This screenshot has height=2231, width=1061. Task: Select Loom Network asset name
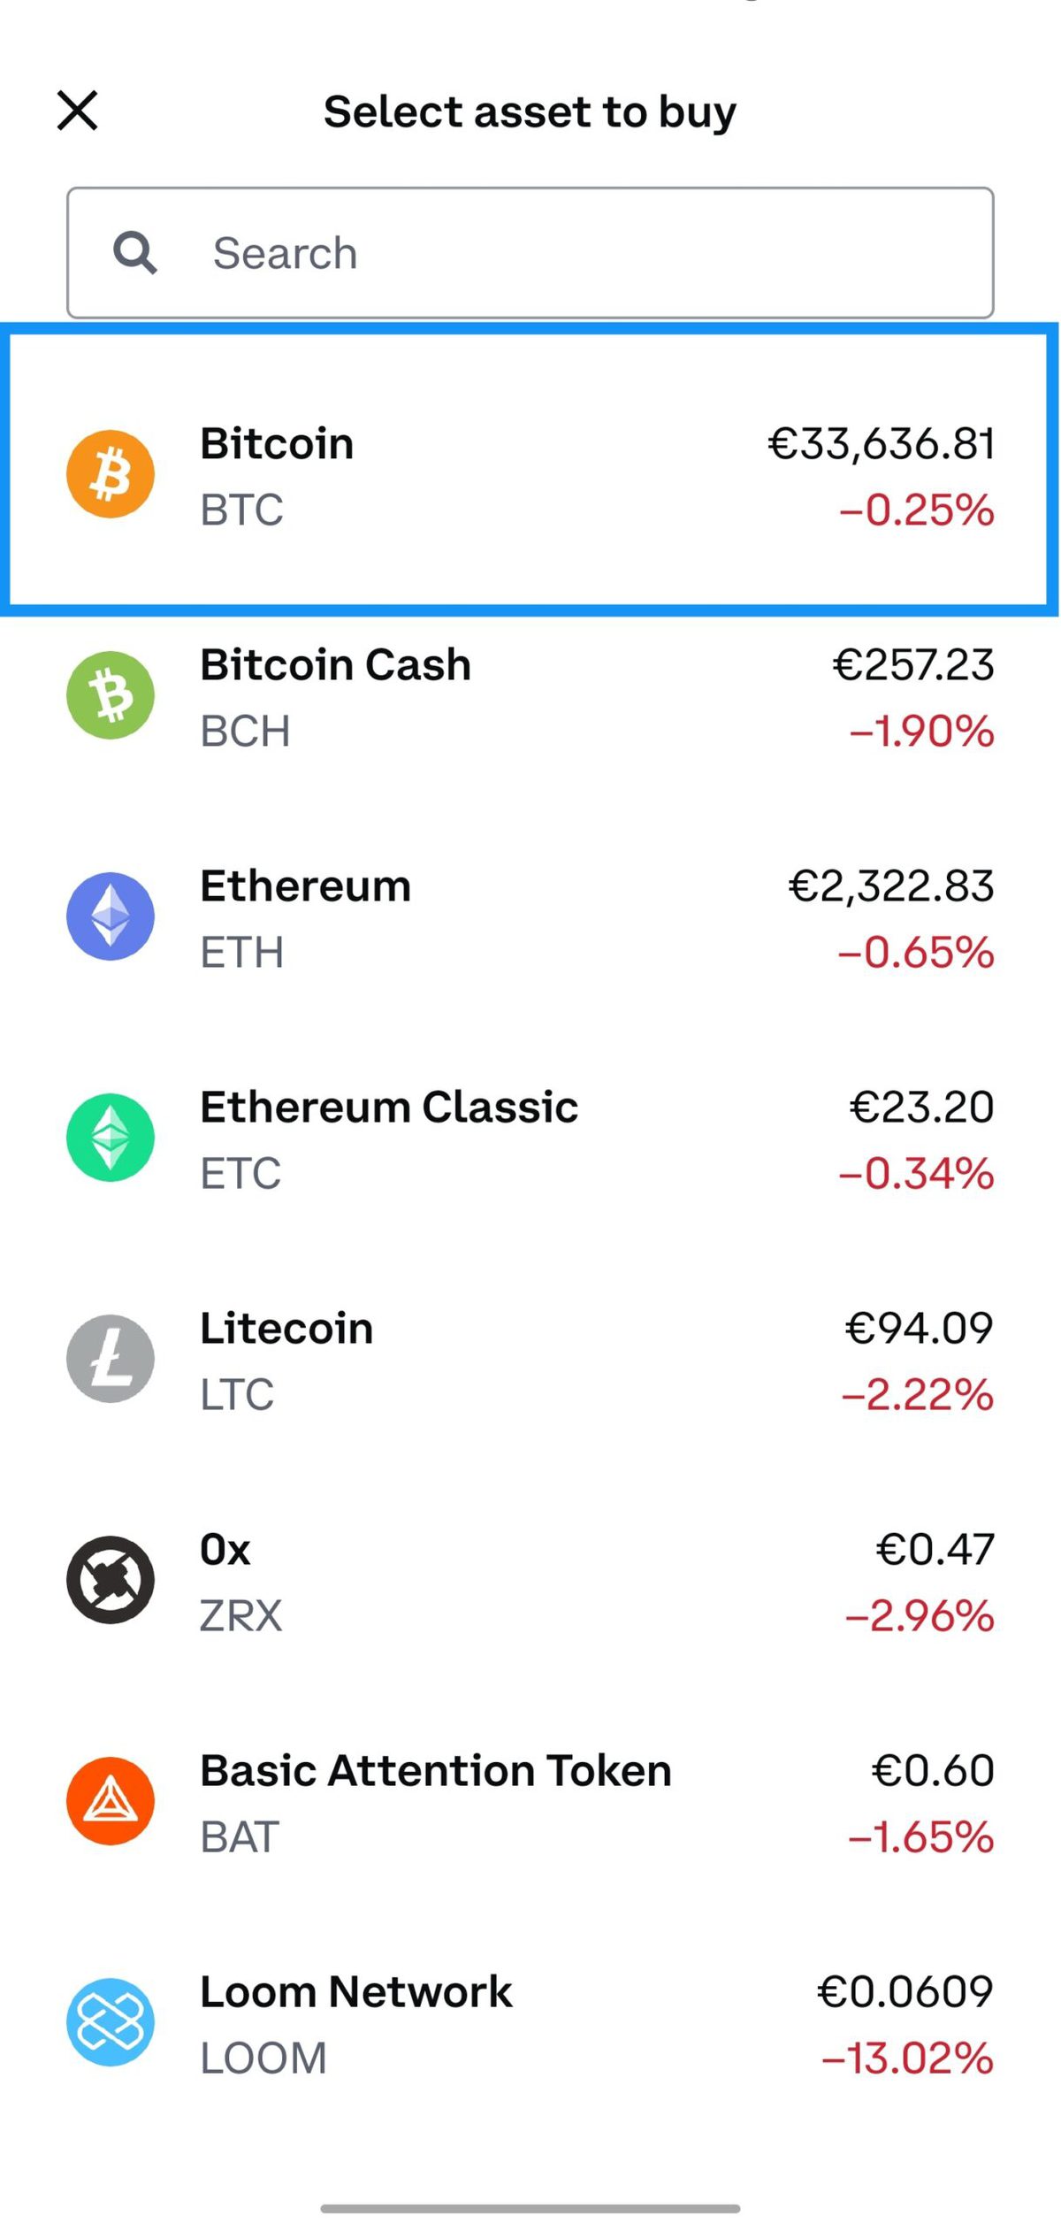click(x=355, y=1992)
